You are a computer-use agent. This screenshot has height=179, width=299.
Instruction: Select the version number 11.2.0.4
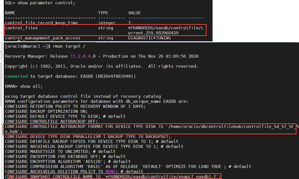(x=80, y=56)
